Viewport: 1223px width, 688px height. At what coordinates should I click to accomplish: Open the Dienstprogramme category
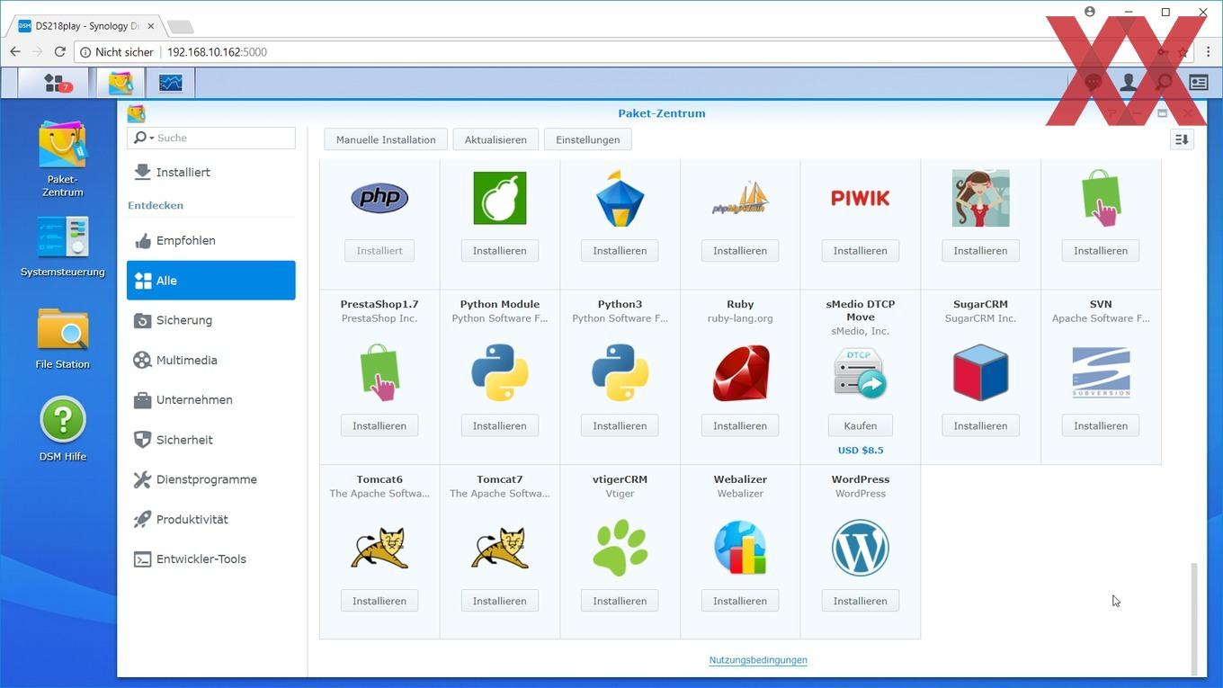pos(211,479)
